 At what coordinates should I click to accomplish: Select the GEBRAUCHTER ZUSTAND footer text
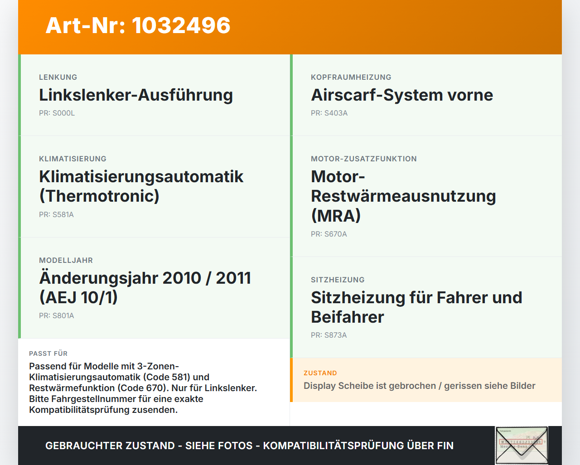pyautogui.click(x=249, y=446)
